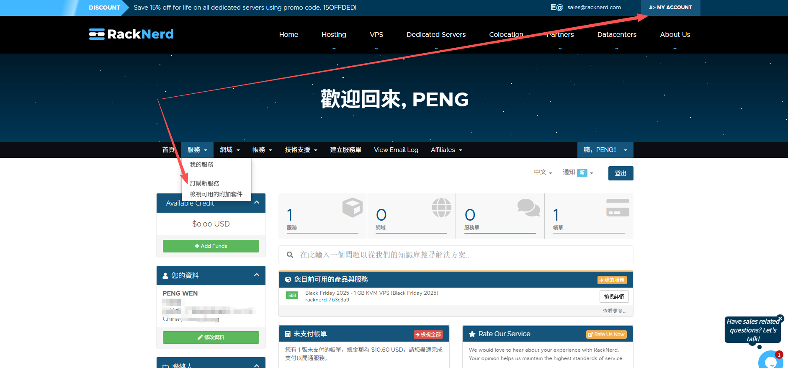Viewport: 788px width, 368px height.
Task: Open the About Us menu
Action: 675,34
